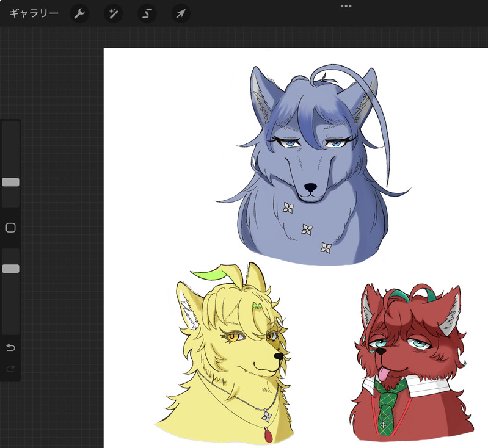The height and width of the screenshot is (448, 488).
Task: Tap the red wolf drawing on canvas
Action: coord(412,363)
